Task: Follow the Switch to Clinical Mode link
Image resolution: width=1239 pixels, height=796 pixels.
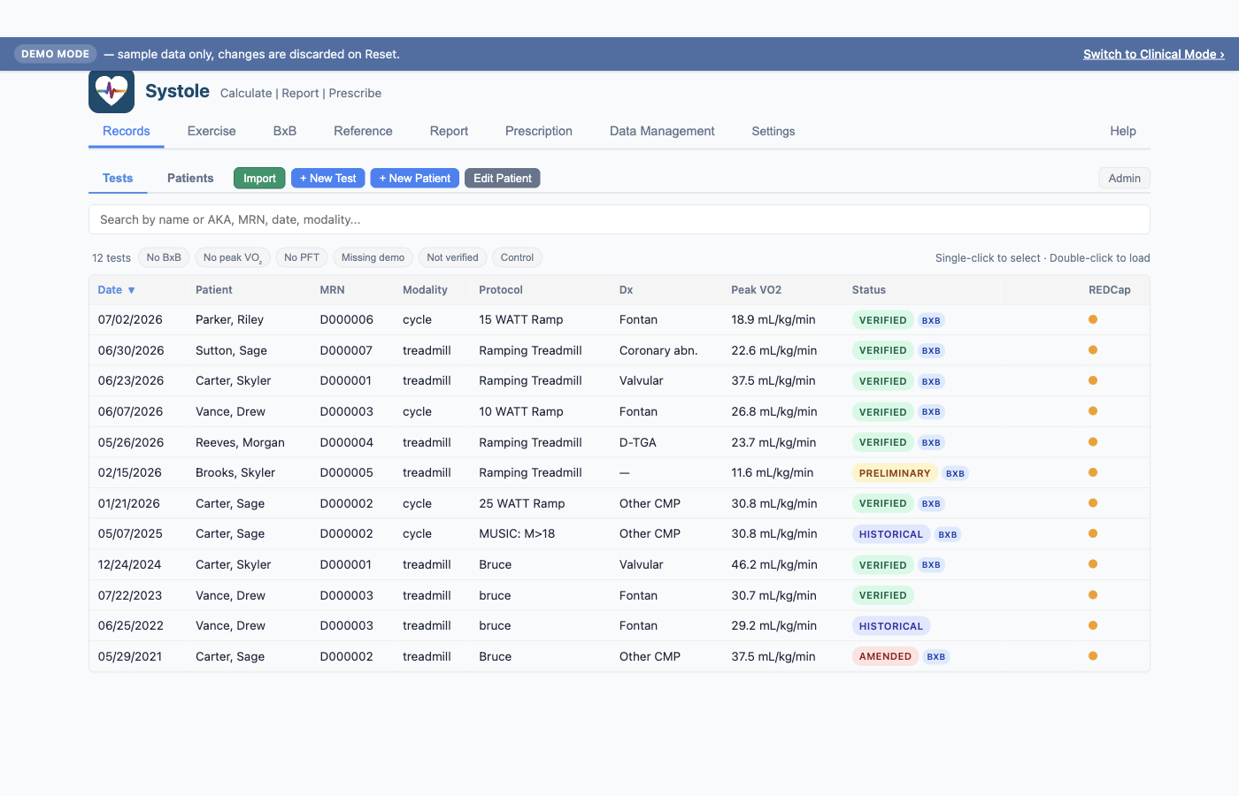Action: click(x=1154, y=54)
